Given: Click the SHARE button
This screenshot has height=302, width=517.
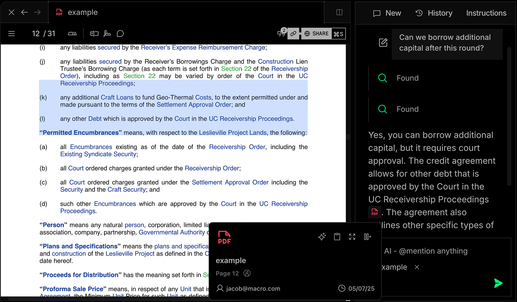Looking at the screenshot, I should click(x=317, y=34).
